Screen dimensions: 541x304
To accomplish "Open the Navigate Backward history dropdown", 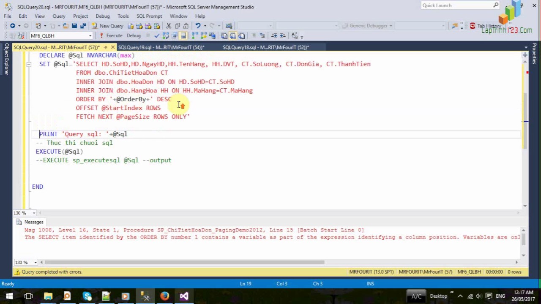I will [19, 26].
